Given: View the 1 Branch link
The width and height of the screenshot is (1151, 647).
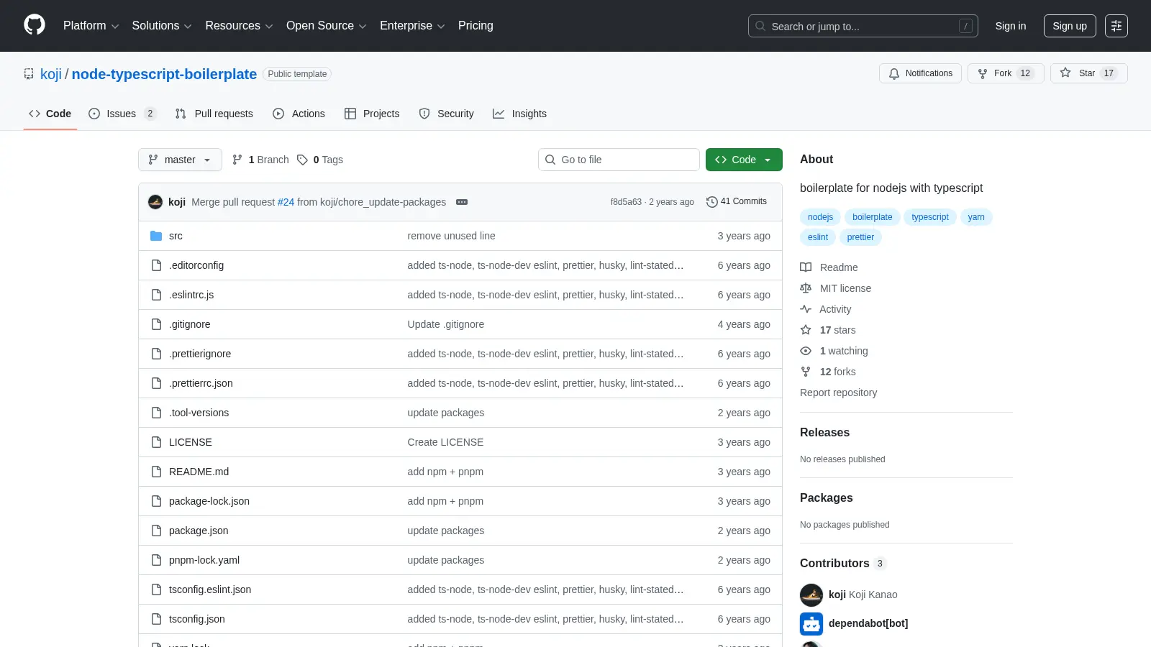Looking at the screenshot, I should (x=260, y=160).
